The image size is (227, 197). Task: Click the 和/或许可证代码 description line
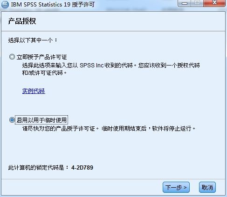[44, 72]
